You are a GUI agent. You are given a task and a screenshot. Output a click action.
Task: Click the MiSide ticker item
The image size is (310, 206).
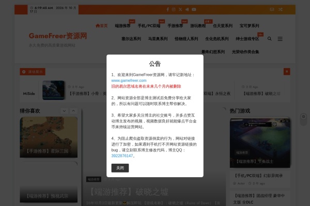tap(29, 94)
